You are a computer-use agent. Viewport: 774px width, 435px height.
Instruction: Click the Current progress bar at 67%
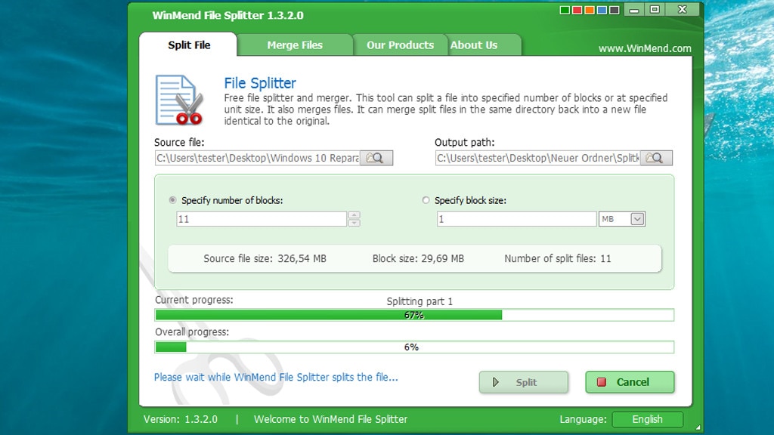click(414, 315)
